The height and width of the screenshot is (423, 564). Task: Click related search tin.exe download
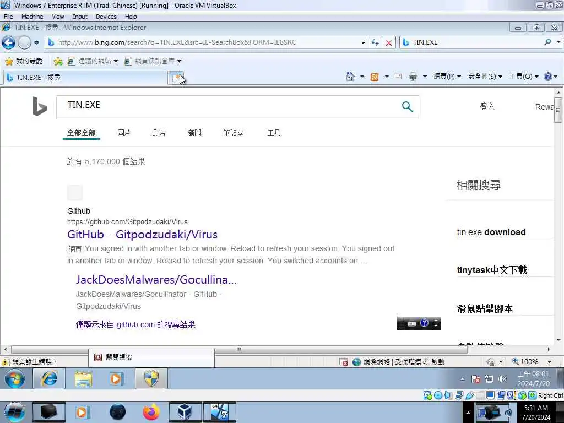click(491, 232)
